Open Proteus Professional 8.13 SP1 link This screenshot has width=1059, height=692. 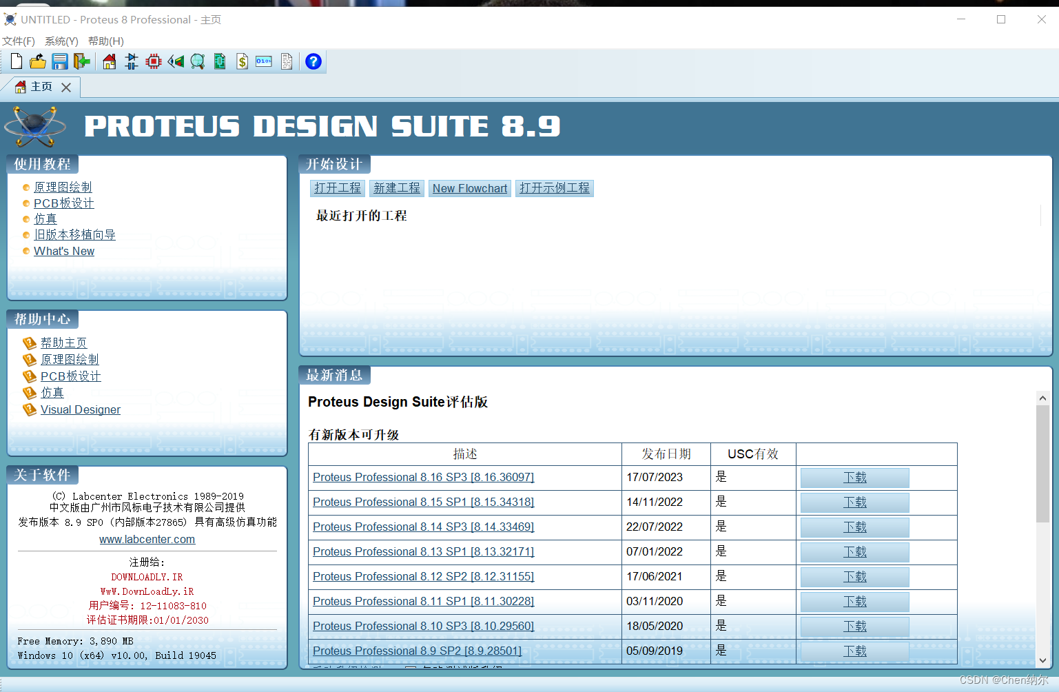pos(424,551)
